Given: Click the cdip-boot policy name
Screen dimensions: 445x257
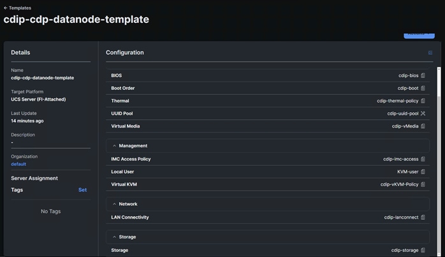Looking at the screenshot, I should click(x=408, y=88).
